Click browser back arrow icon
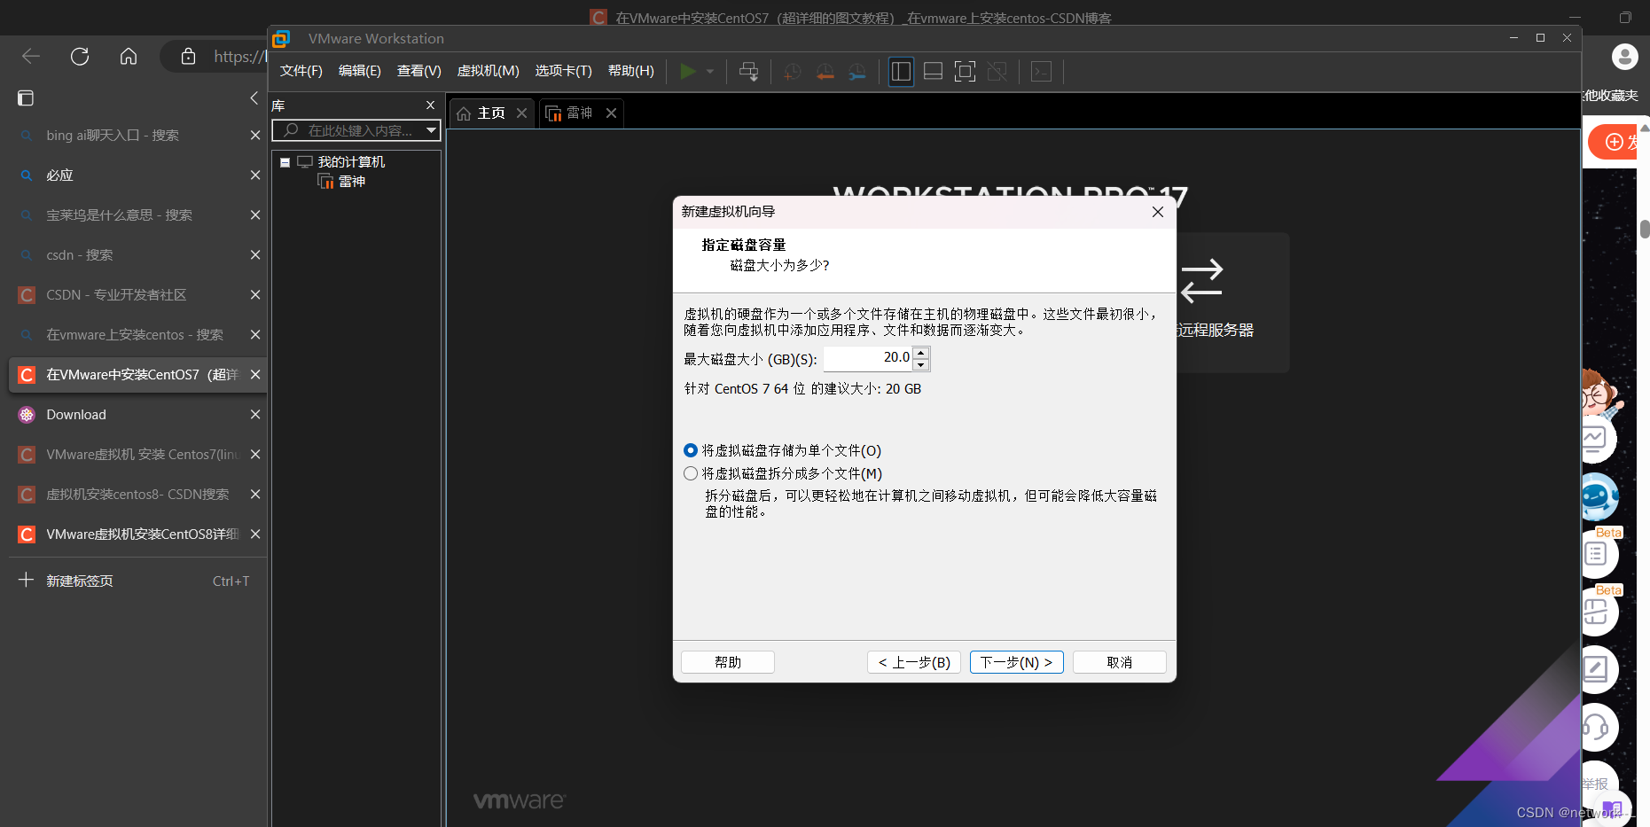 point(31,57)
